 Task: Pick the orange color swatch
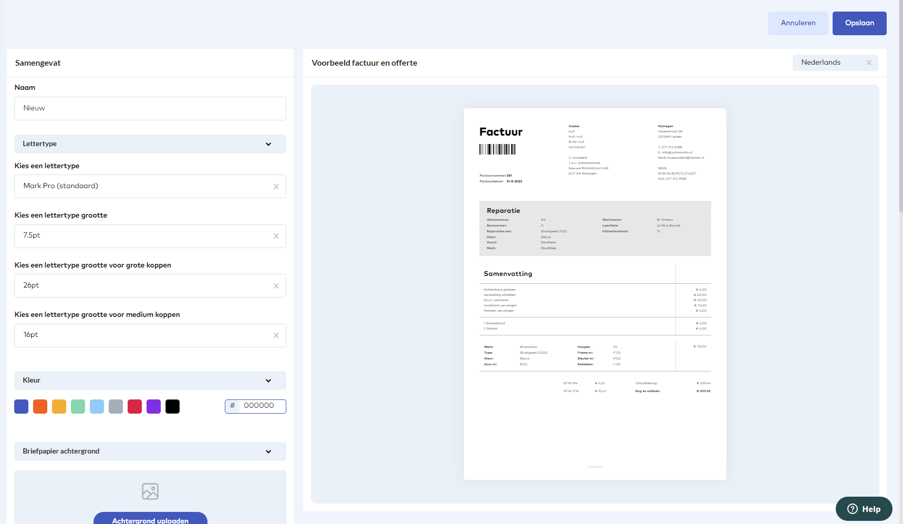(x=40, y=407)
